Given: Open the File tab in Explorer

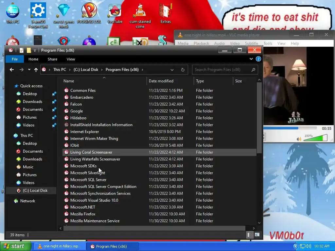Looking at the screenshot, I should click(15, 59).
